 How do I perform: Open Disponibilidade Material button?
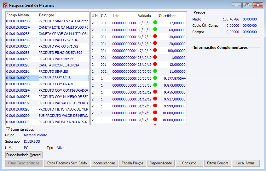(x=24, y=155)
